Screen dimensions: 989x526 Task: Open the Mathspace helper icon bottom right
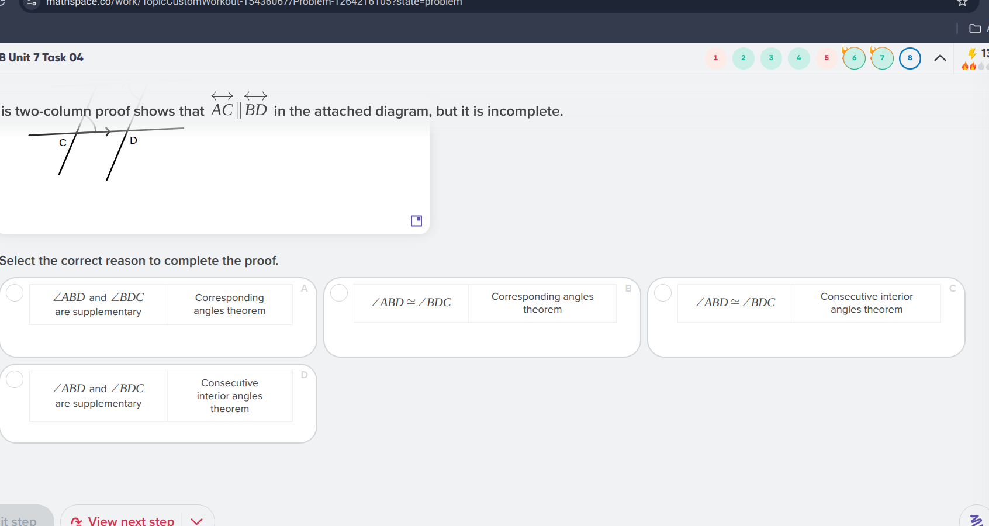point(975,519)
